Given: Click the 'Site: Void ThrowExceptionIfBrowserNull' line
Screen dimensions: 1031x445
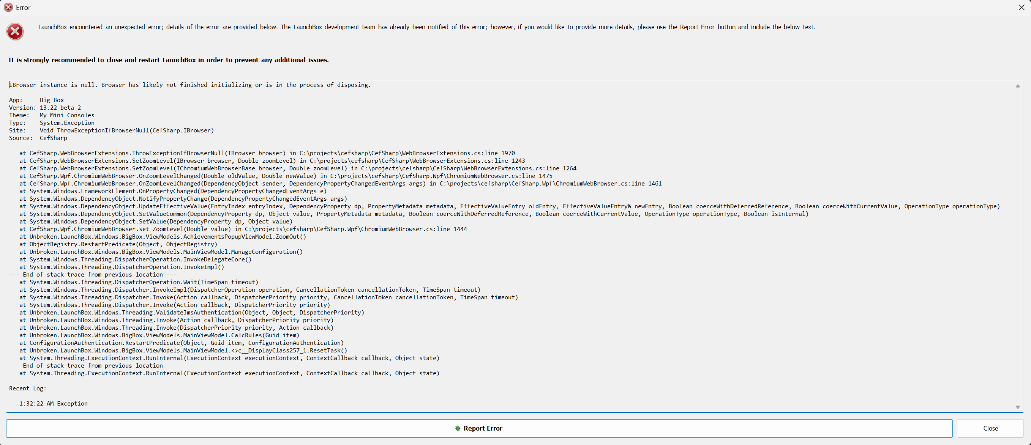Looking at the screenshot, I should click(111, 131).
